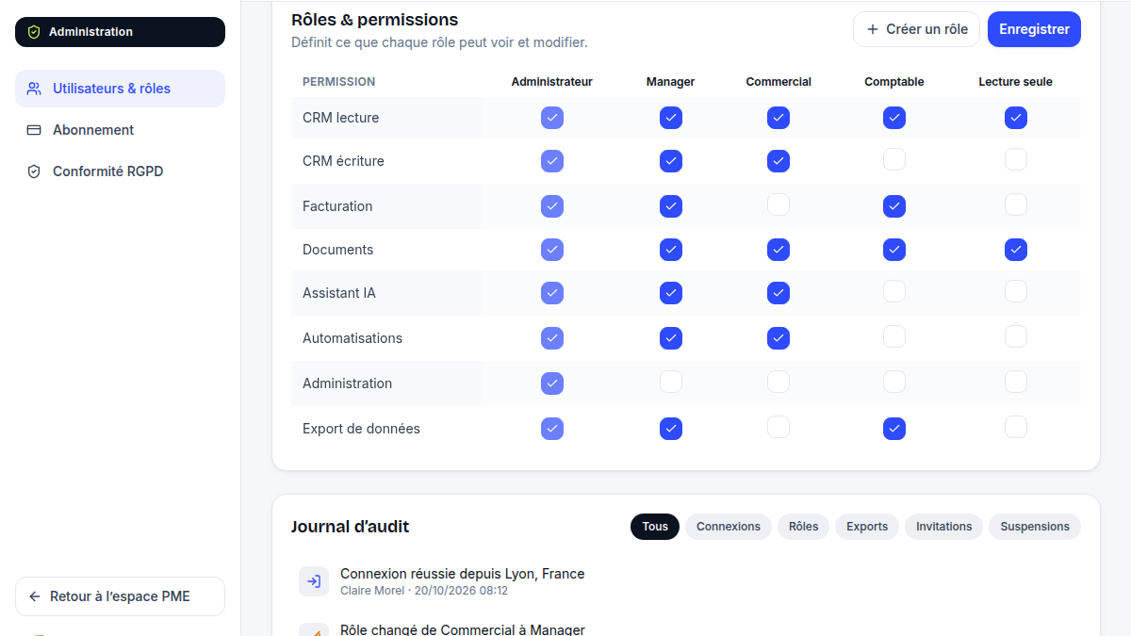Filter audit log by Rôles
1131x636 pixels.
pos(804,527)
